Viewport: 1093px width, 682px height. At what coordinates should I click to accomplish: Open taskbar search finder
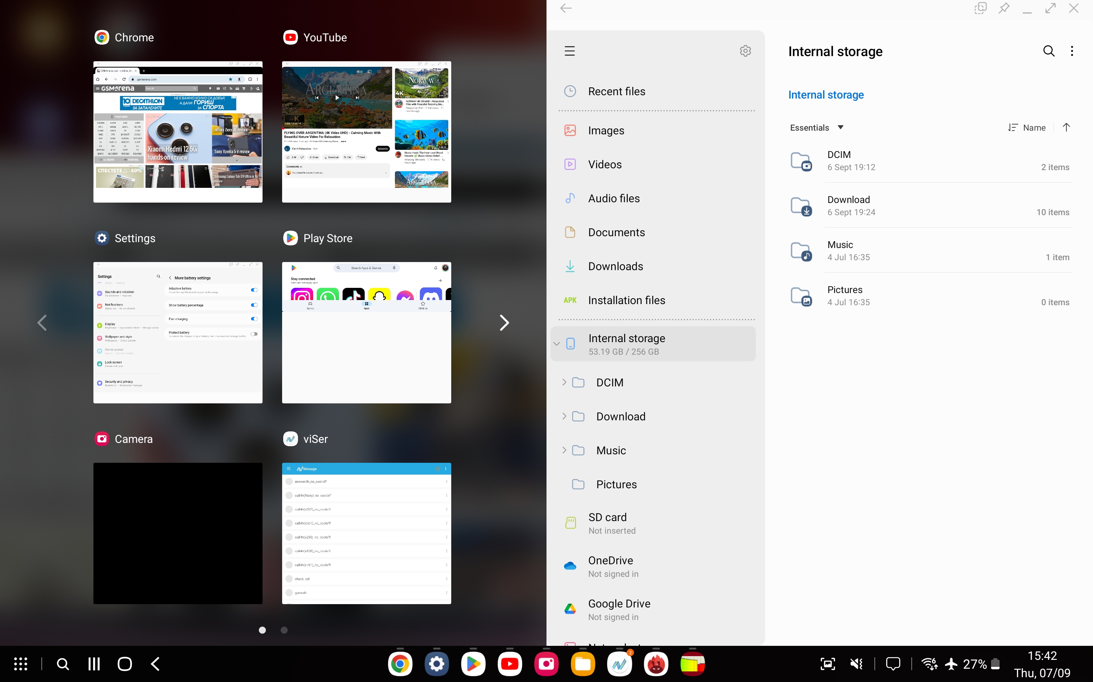[63, 664]
